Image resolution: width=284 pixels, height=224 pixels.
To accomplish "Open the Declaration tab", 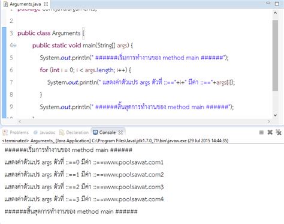I will tap(74, 133).
